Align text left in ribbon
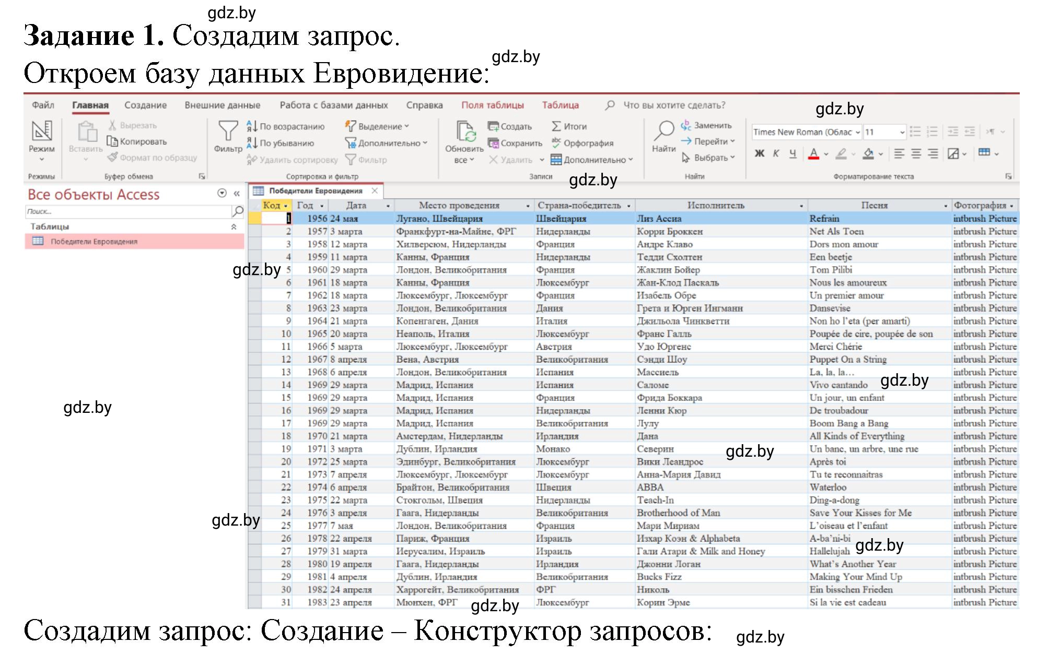The width and height of the screenshot is (1049, 654). (899, 153)
